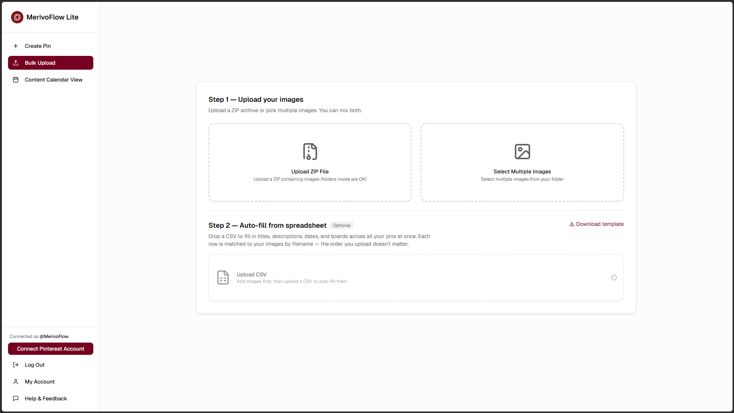Open Content Calendar View
This screenshot has height=413, width=734.
click(50, 80)
